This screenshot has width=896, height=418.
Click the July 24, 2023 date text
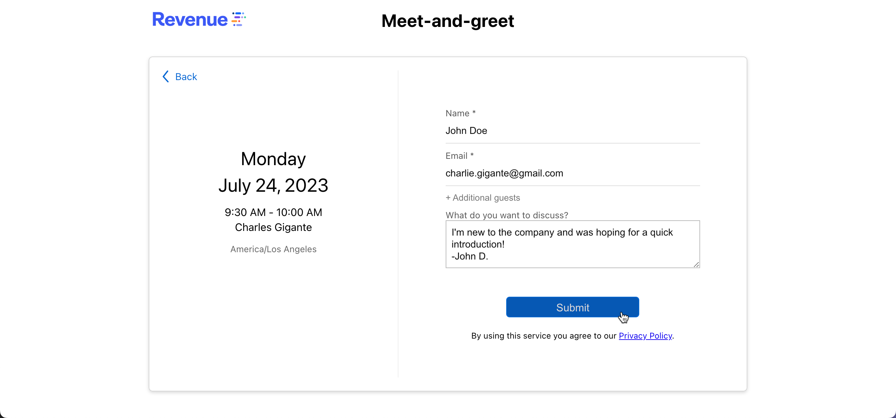pyautogui.click(x=273, y=185)
